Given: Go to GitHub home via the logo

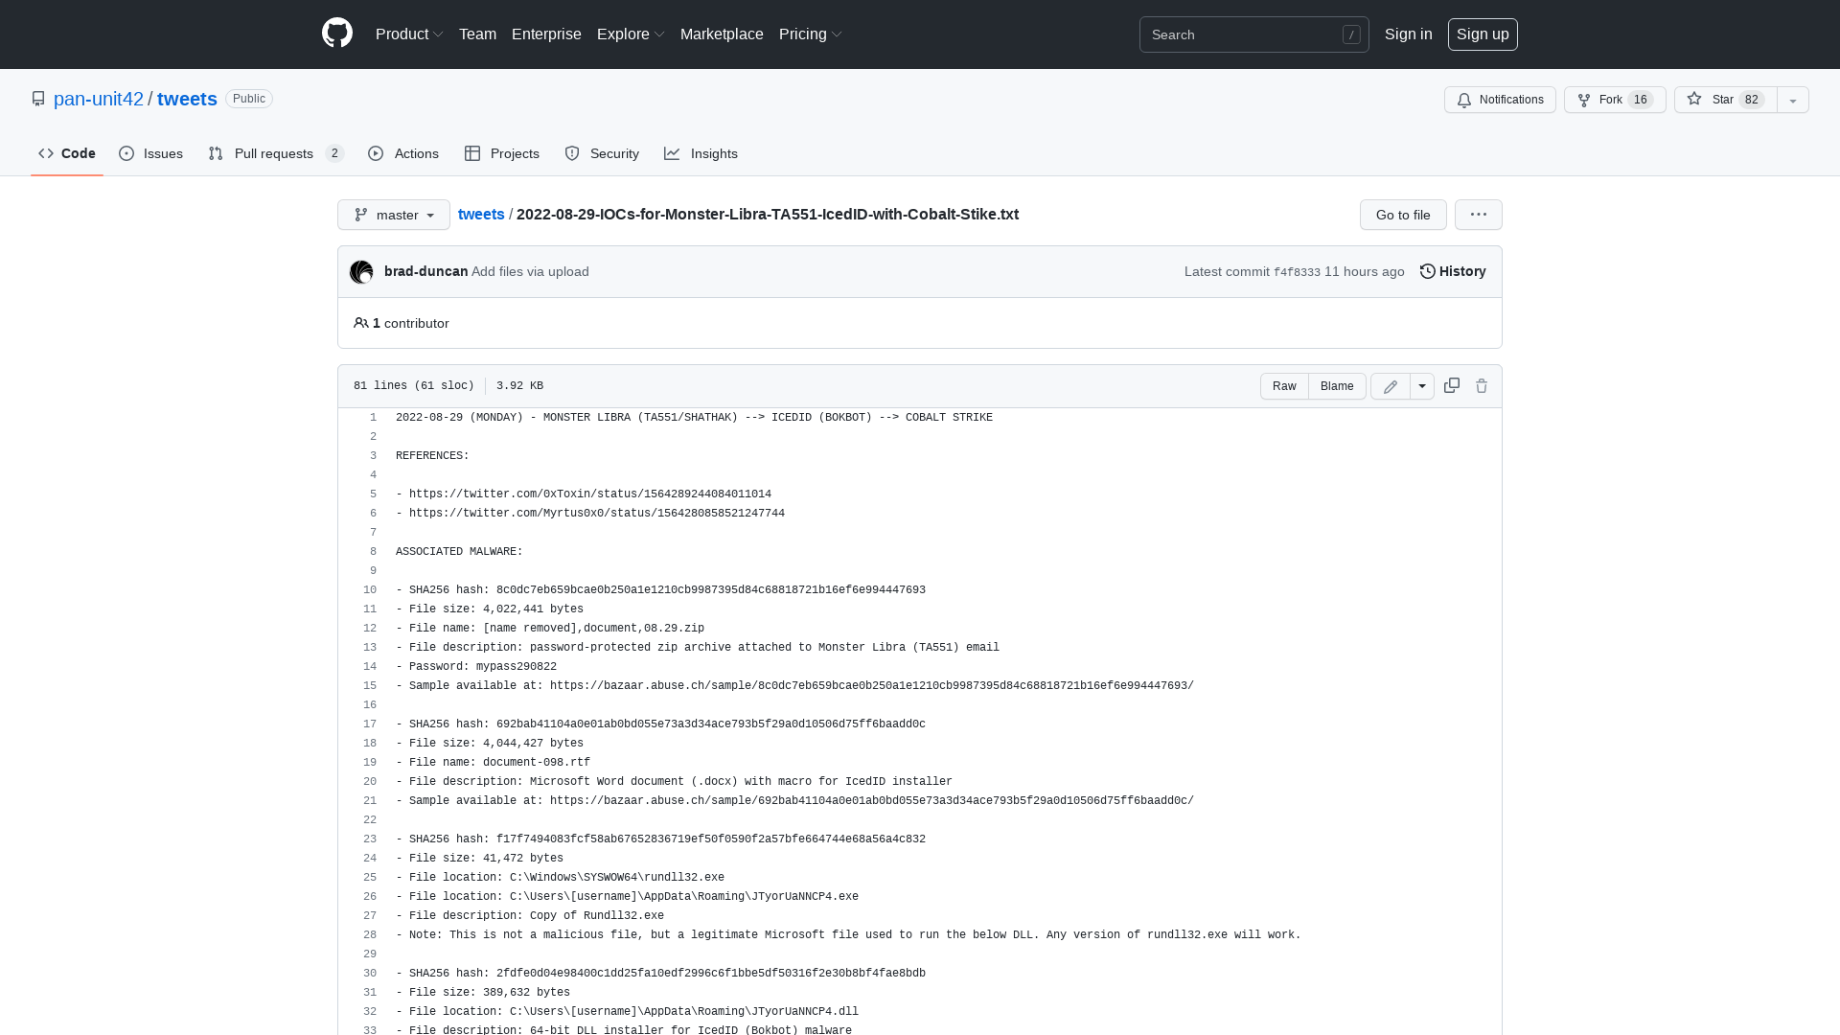Looking at the screenshot, I should click(337, 34).
